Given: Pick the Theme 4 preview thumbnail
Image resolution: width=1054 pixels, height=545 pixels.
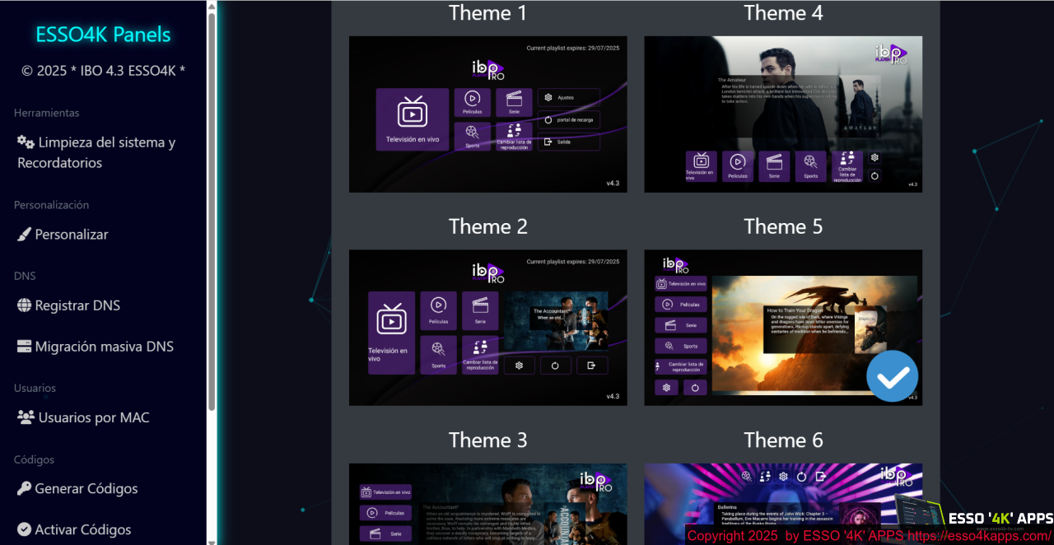Looking at the screenshot, I should point(783,114).
